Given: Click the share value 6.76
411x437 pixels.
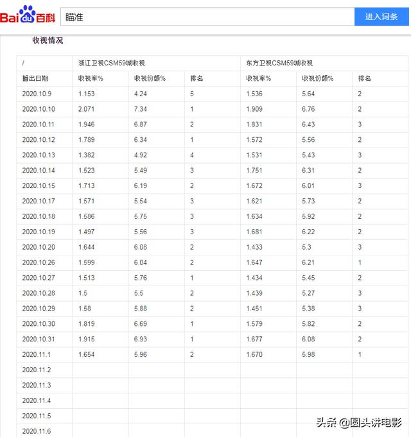Looking at the screenshot, I should tap(308, 109).
